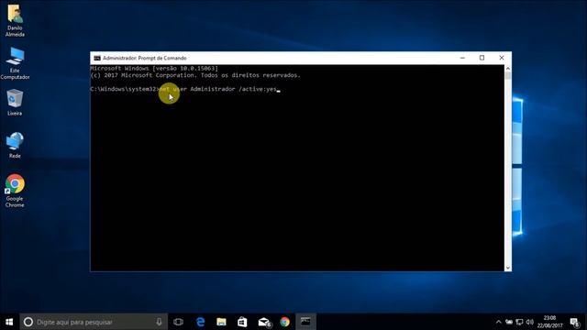Open Microsoft Store from the taskbar
Viewport: 587px width, 330px height.
pos(242,322)
